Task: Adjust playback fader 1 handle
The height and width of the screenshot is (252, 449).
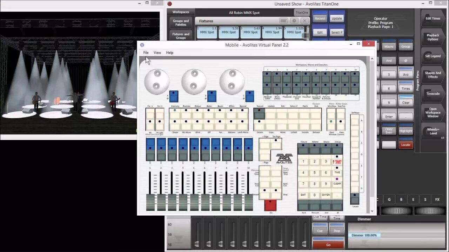Action: pos(150,202)
